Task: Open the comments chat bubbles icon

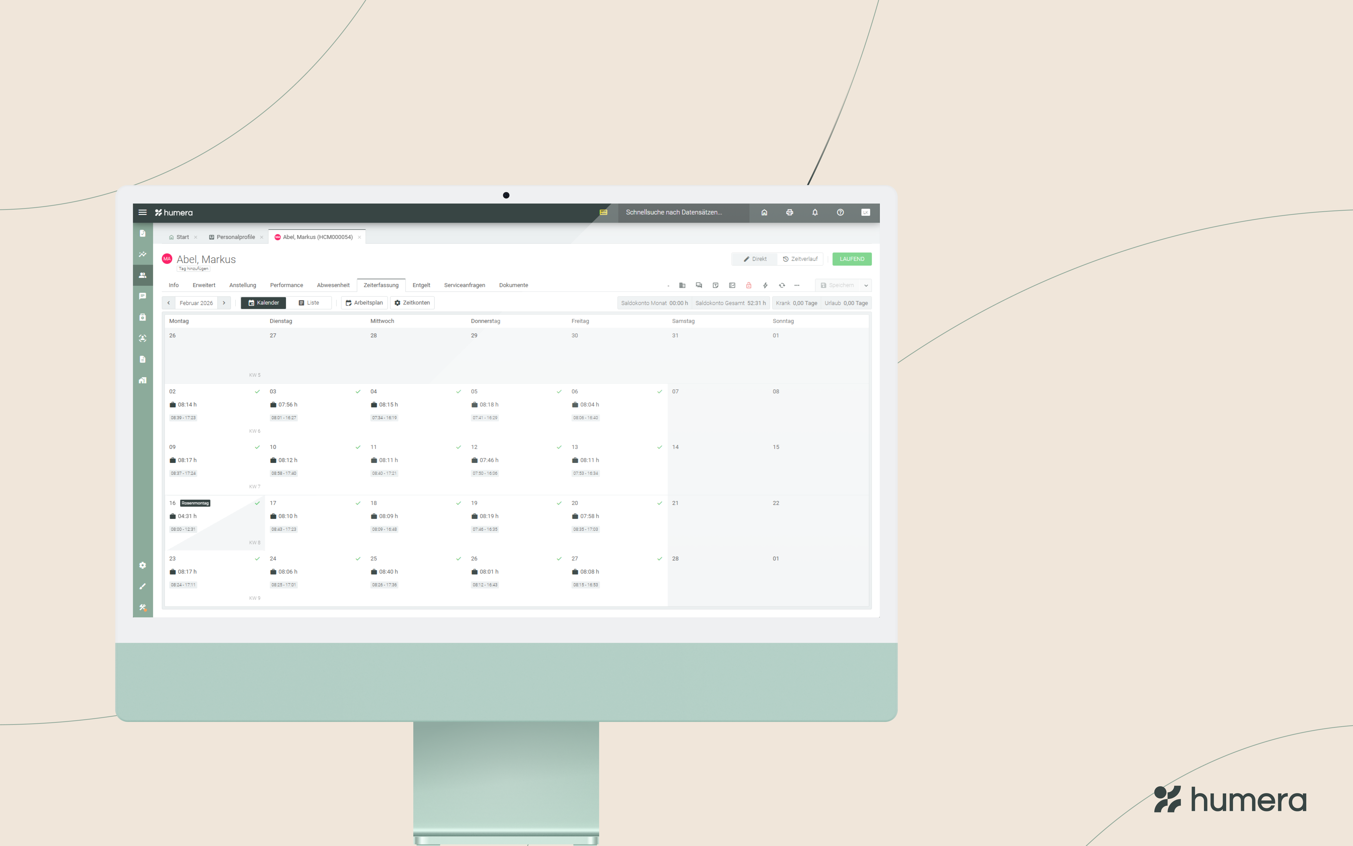Action: 698,285
